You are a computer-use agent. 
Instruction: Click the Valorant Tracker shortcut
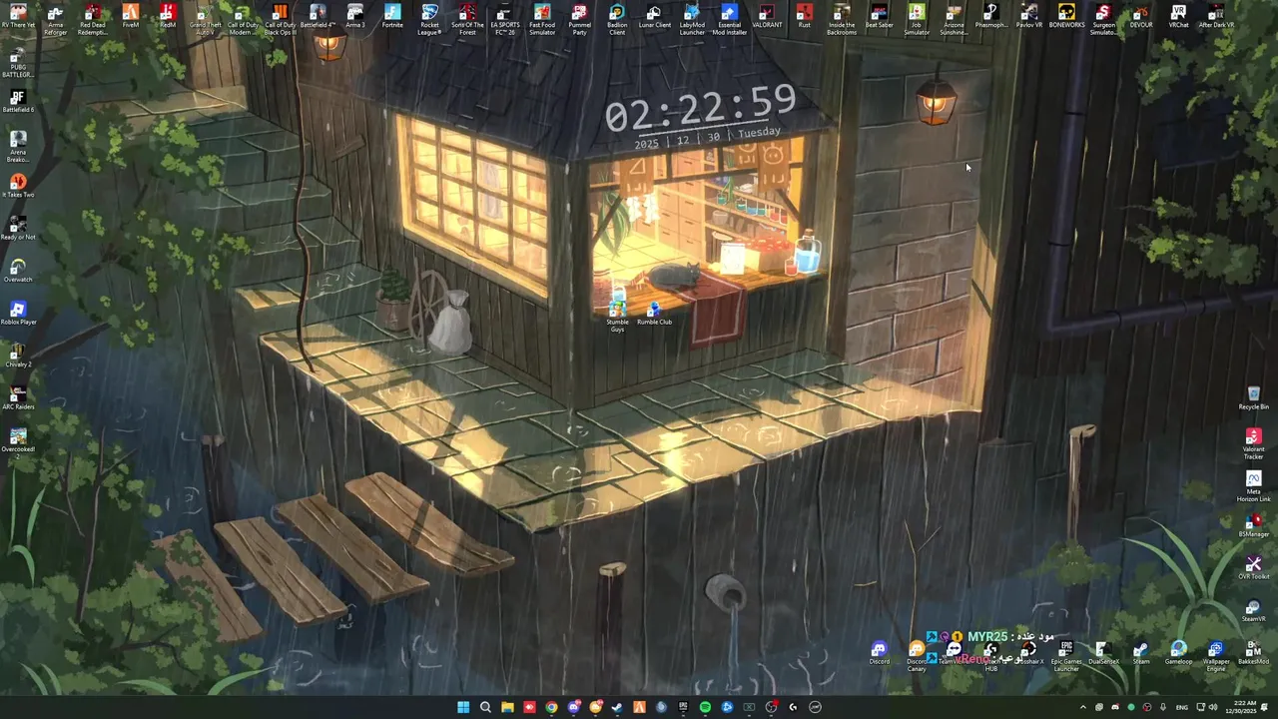click(x=1254, y=444)
